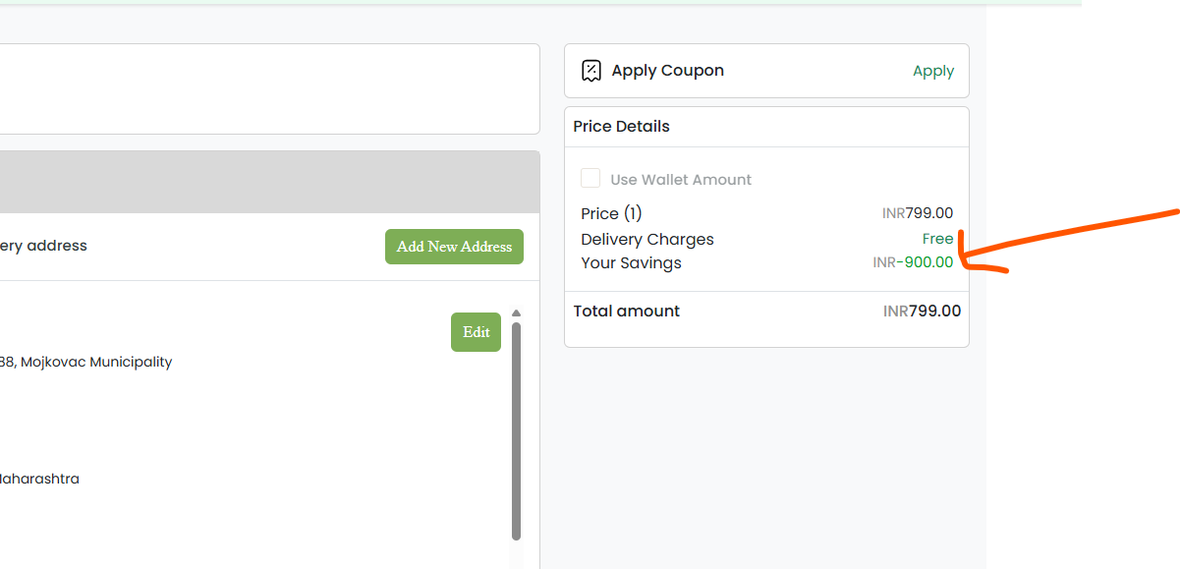Image resolution: width=1180 pixels, height=569 pixels.
Task: Click the Use Wallet Amount label
Action: pos(681,180)
